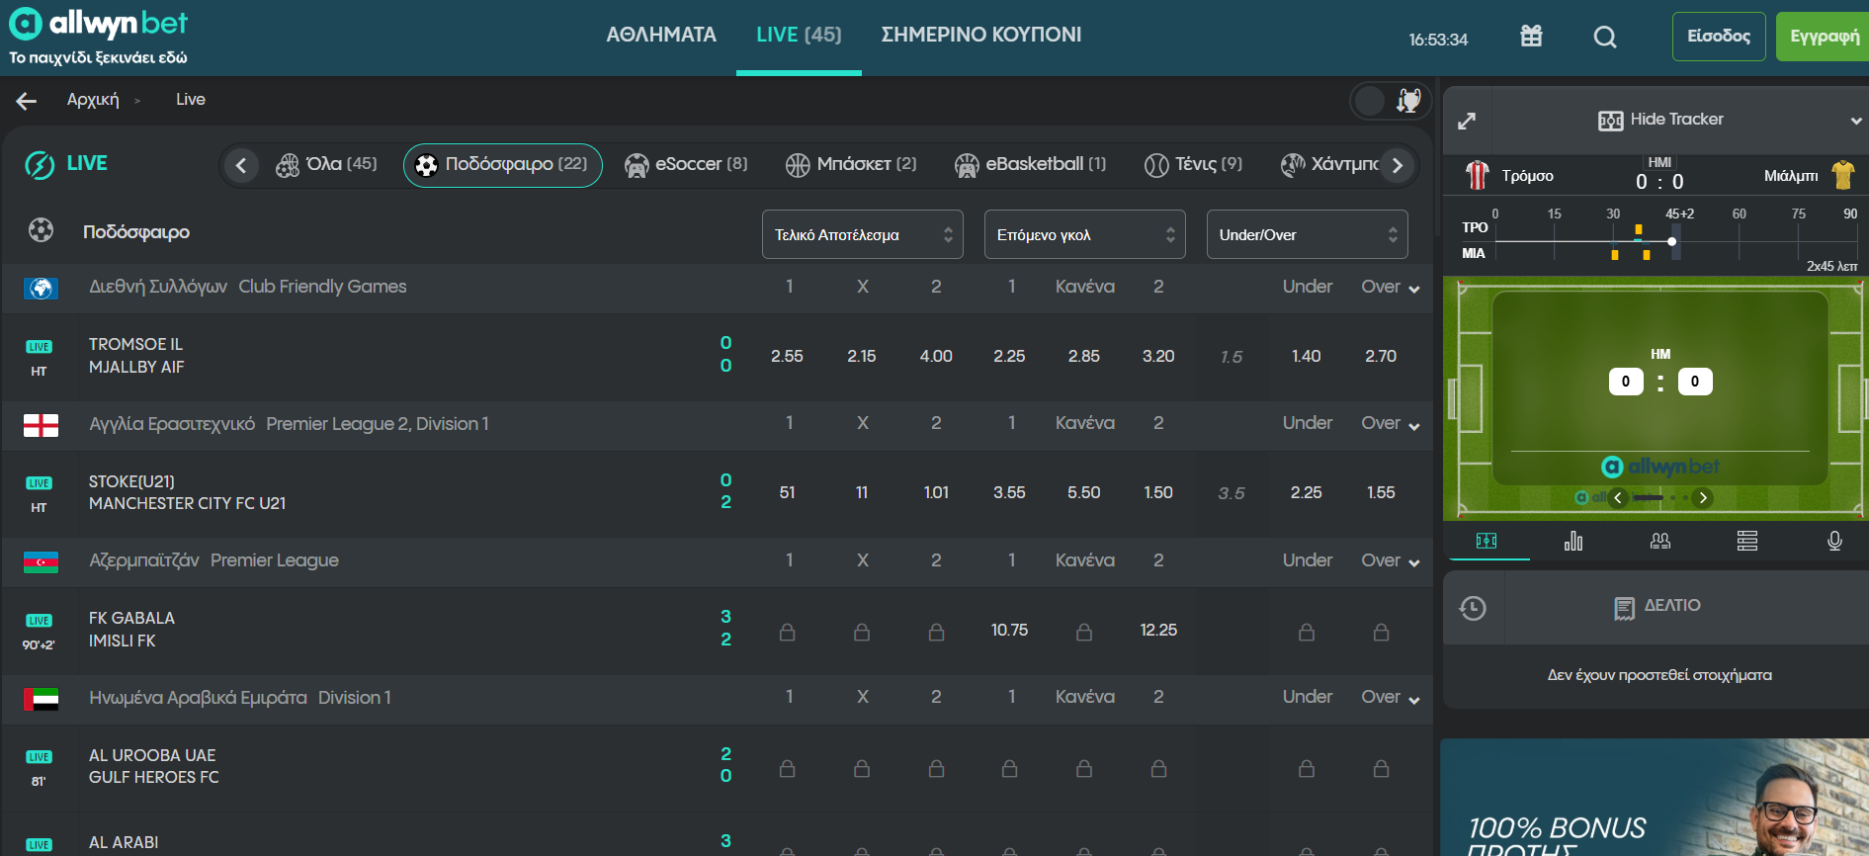Screen dimensions: 1869x856
Task: Click the Azerbaijan flag icon
Action: point(41,562)
